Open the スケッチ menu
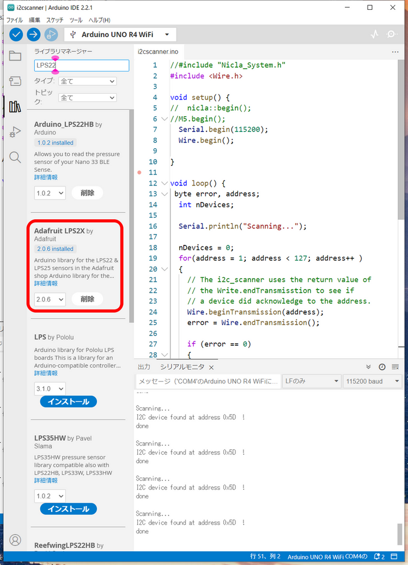408x565 pixels. tap(54, 20)
